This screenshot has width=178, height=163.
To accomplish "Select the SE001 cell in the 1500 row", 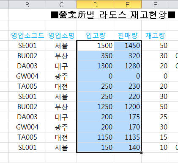I will click(27, 46).
